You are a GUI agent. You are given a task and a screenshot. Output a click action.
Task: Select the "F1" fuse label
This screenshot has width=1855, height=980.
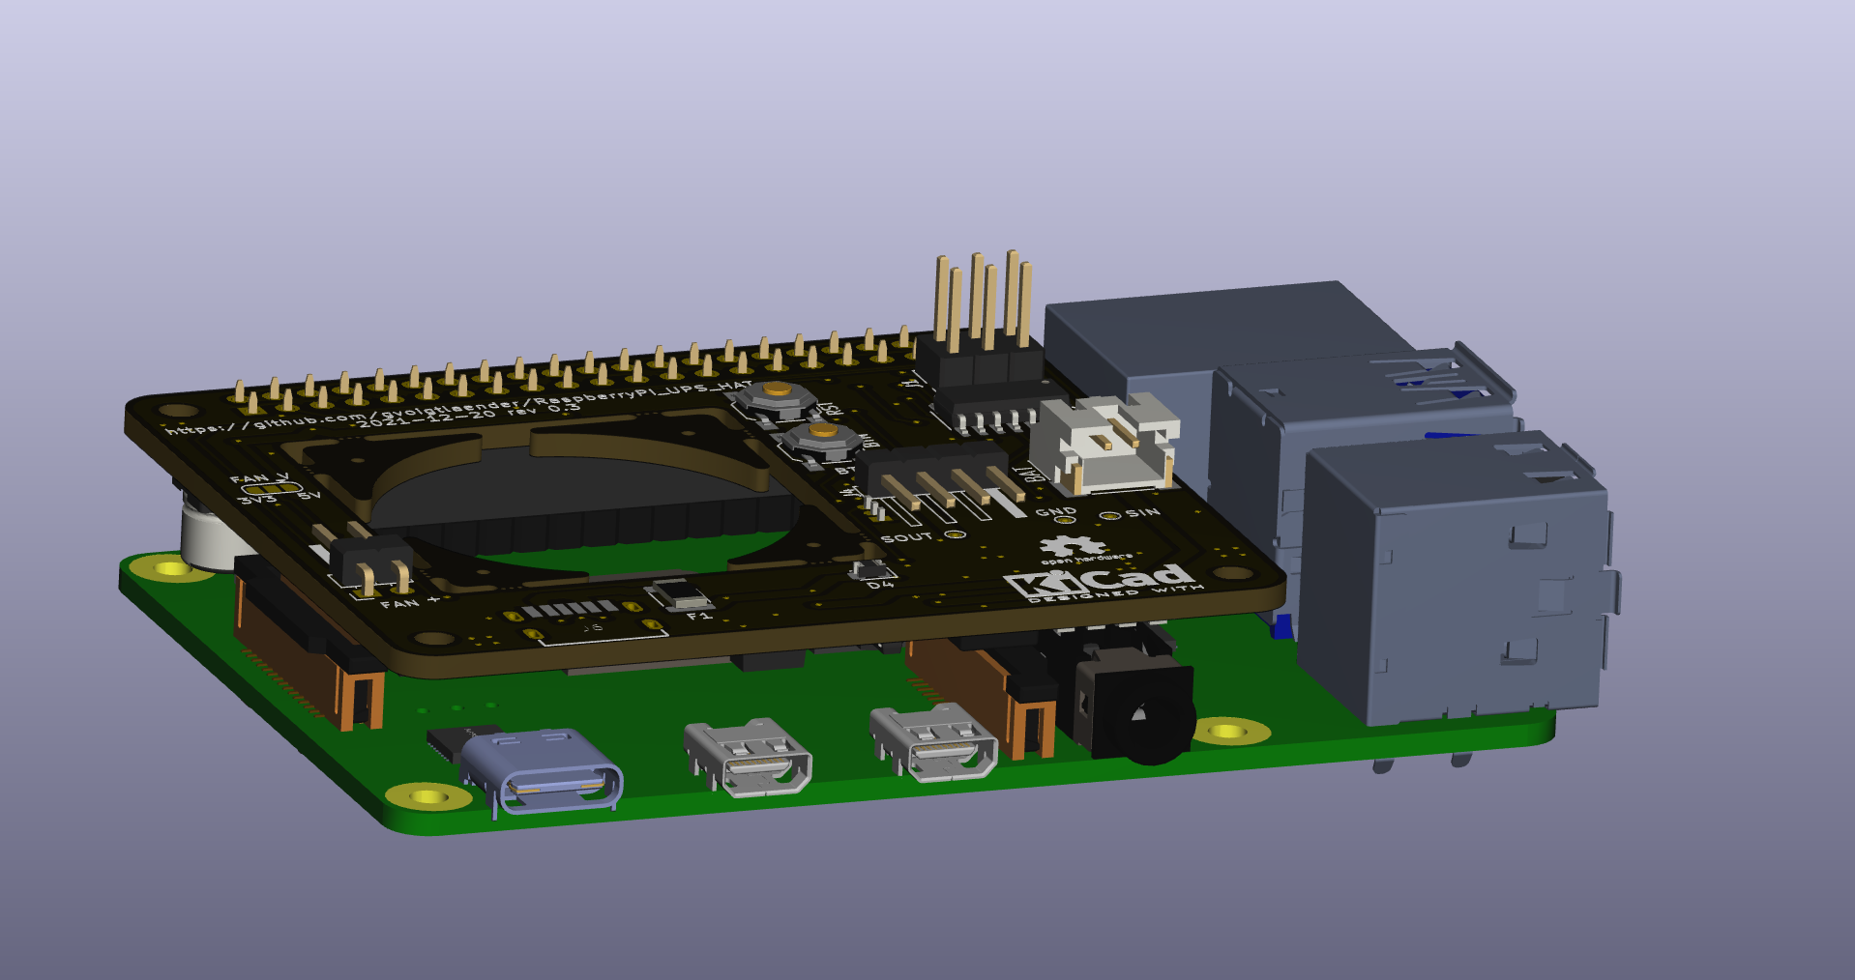coord(698,615)
